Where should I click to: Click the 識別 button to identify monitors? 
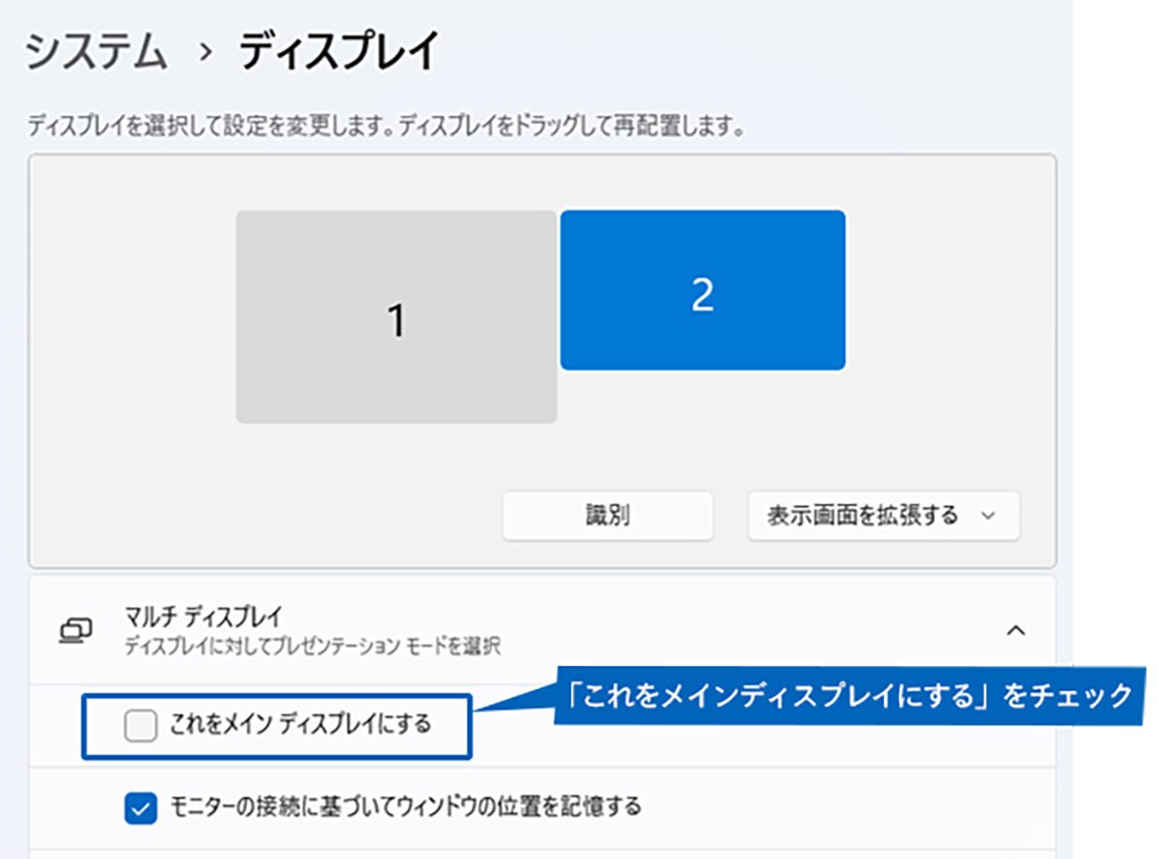(x=606, y=515)
